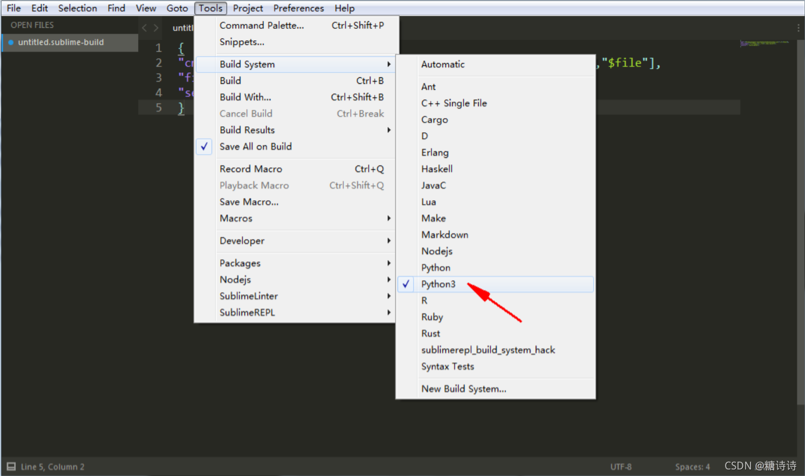The height and width of the screenshot is (476, 805).
Task: Open the Selection menu
Action: point(78,8)
